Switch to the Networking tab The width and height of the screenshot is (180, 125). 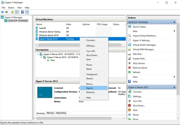(x=61, y=113)
